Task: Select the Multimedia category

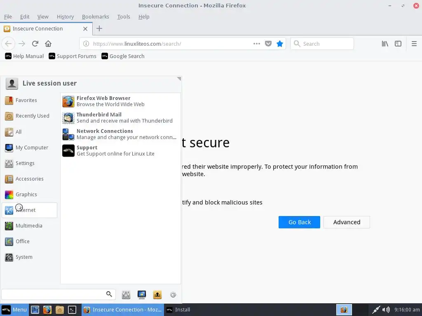Action: (29, 226)
